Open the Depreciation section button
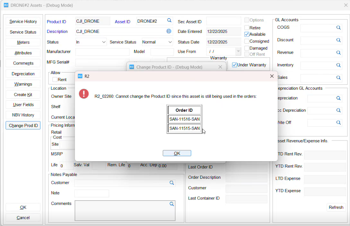The width and height of the screenshot is (350, 226). tap(23, 74)
